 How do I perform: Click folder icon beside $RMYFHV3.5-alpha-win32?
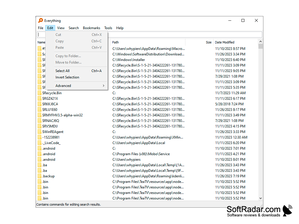pos(39,115)
